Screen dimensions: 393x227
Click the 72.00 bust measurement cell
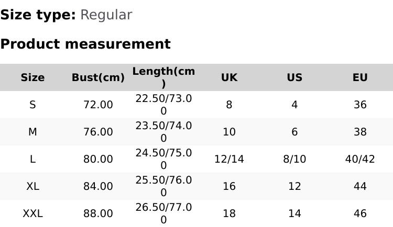tap(98, 105)
